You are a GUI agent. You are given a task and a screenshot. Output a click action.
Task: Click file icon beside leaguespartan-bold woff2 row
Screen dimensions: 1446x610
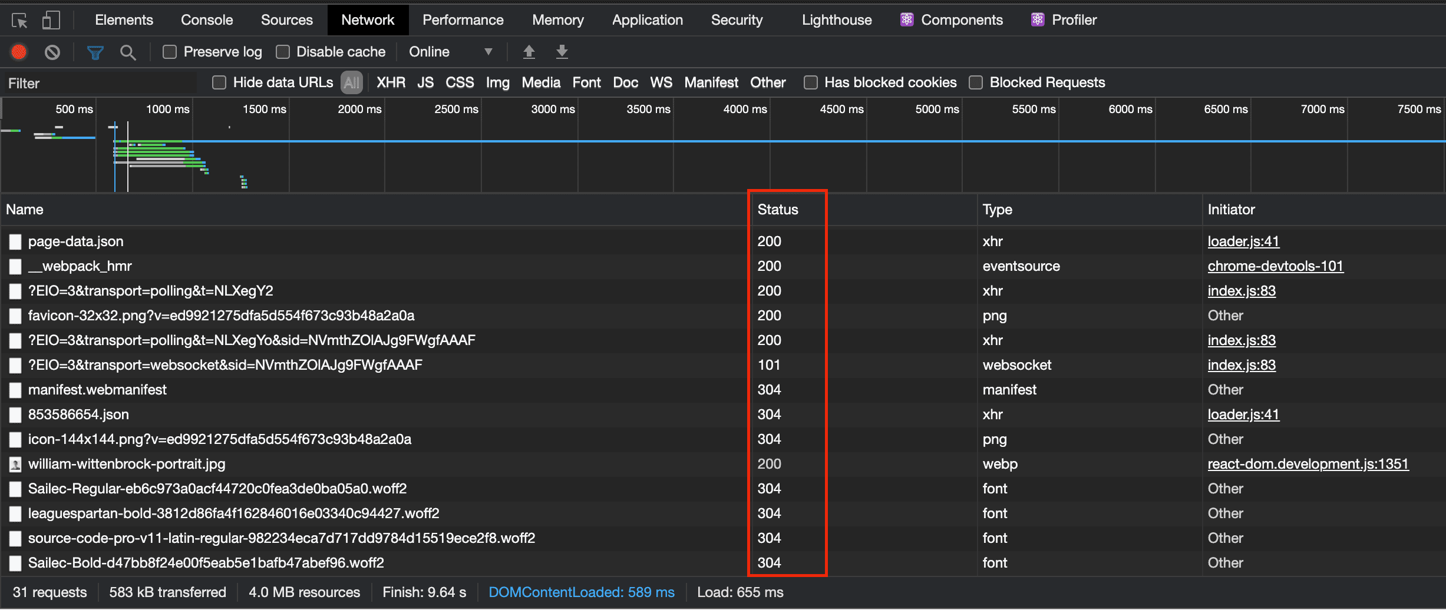(x=15, y=514)
